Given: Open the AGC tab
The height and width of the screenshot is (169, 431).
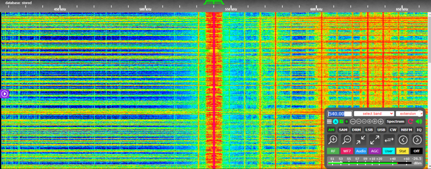Looking at the screenshot, I should coord(375,151).
